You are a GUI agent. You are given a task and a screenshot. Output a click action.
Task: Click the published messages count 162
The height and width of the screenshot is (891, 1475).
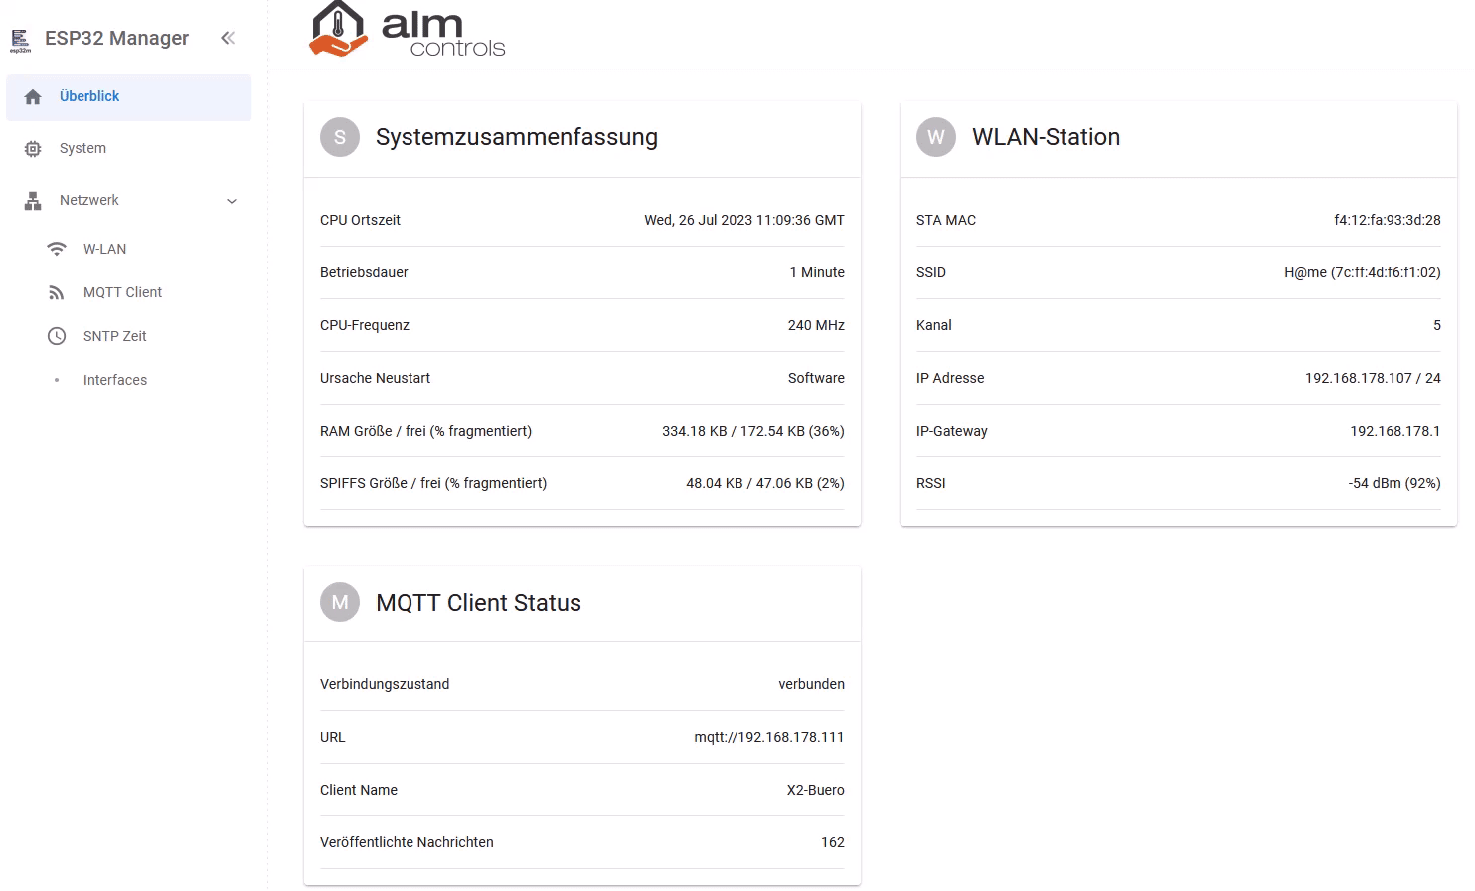(x=833, y=842)
